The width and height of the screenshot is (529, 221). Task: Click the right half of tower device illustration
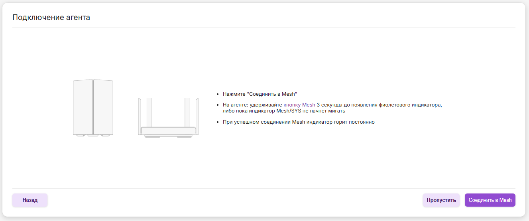click(103, 107)
